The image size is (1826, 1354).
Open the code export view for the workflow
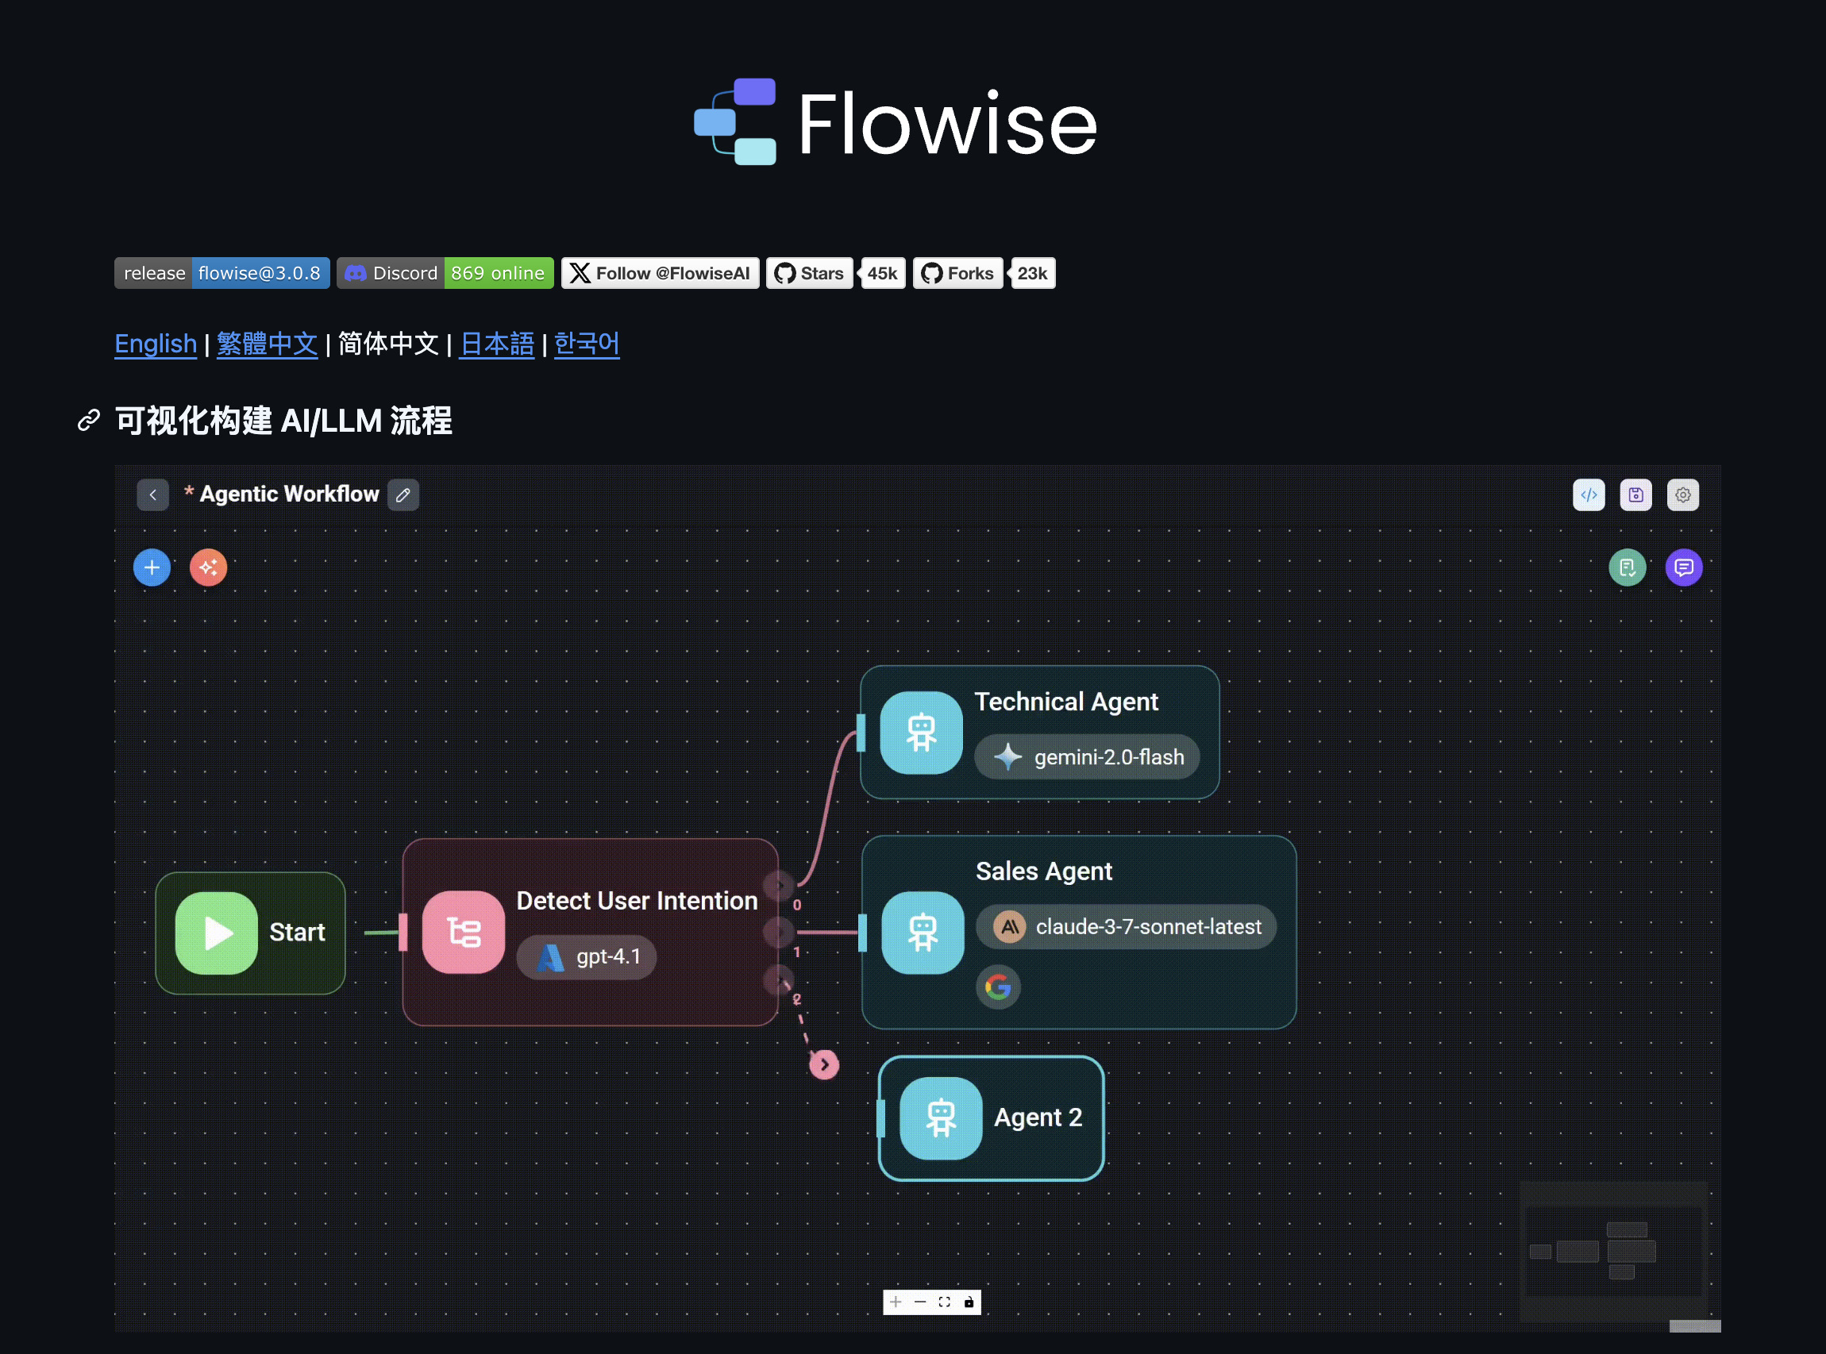tap(1589, 495)
